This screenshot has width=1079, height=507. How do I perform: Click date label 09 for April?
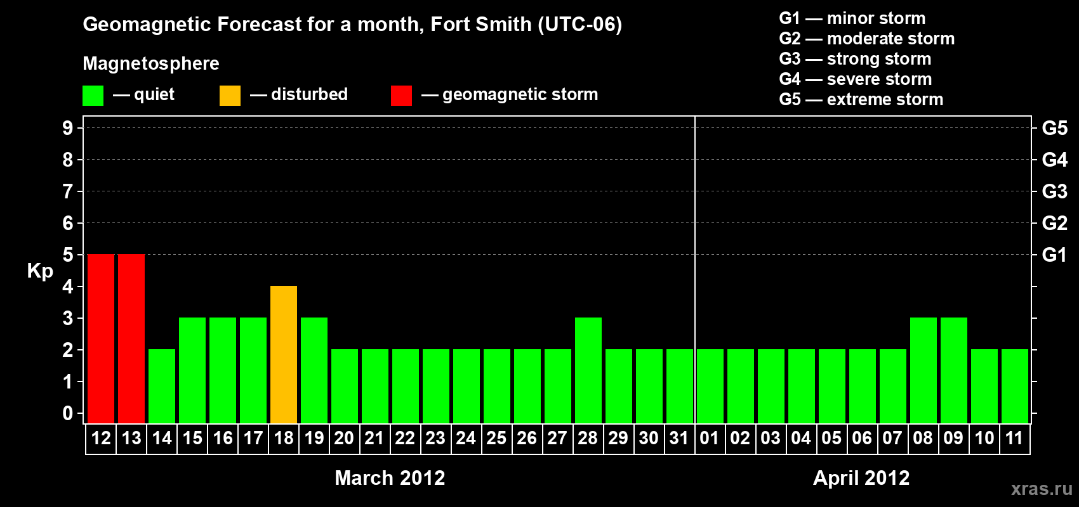953,438
